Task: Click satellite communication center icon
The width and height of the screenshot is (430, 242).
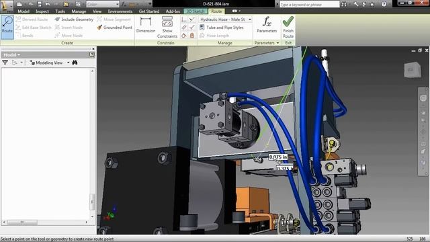Action: 364,4
